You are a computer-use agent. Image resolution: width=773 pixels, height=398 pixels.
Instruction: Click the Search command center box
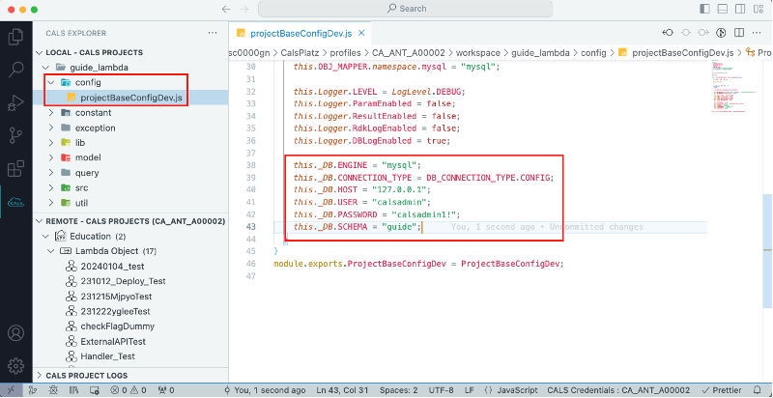(405, 9)
